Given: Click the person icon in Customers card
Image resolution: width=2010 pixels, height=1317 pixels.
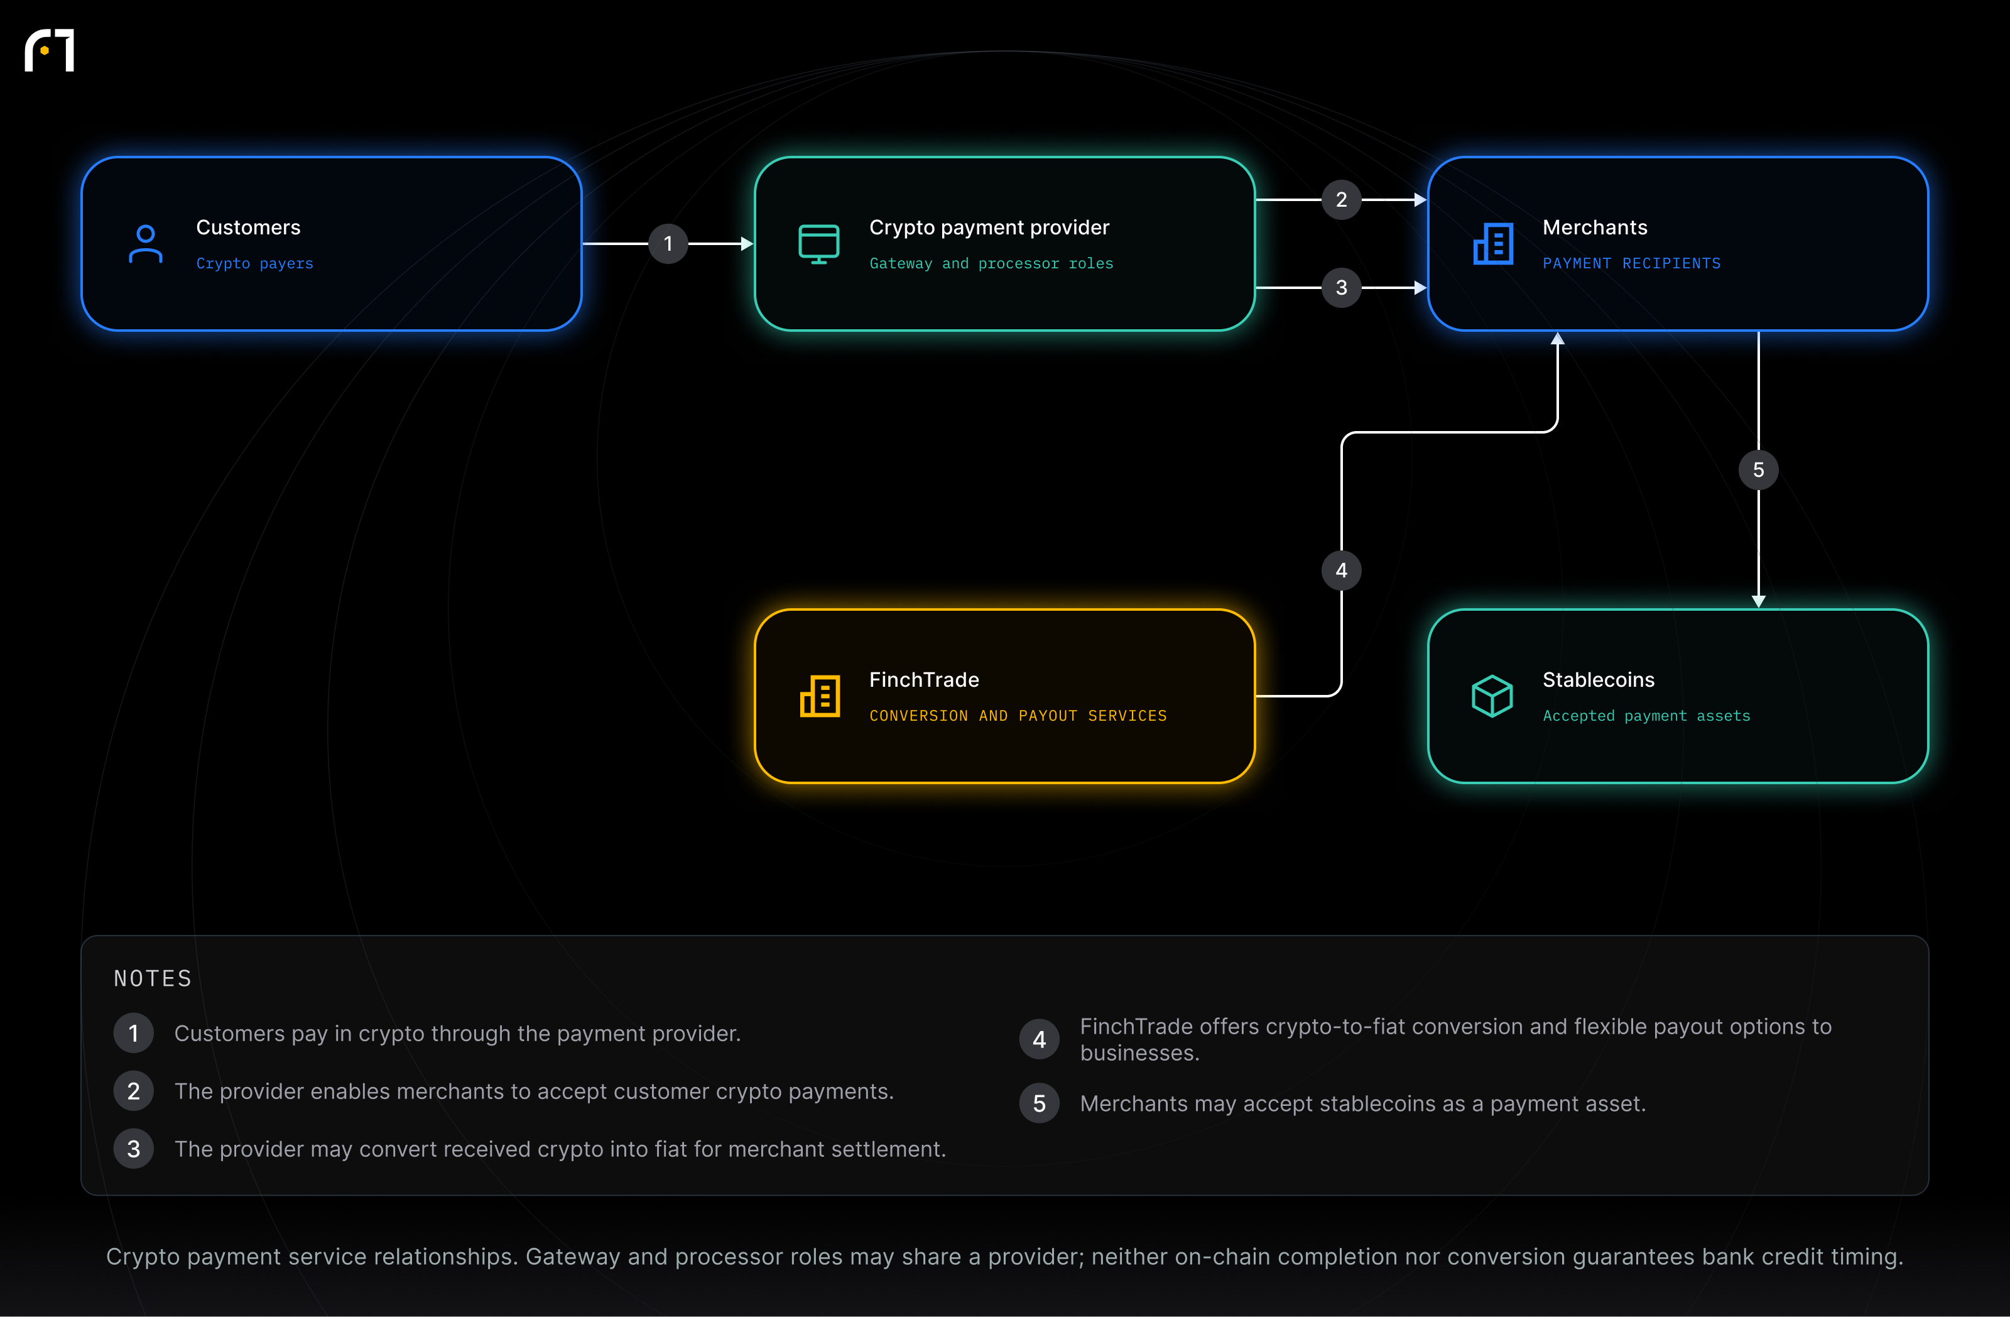Looking at the screenshot, I should click(x=145, y=244).
